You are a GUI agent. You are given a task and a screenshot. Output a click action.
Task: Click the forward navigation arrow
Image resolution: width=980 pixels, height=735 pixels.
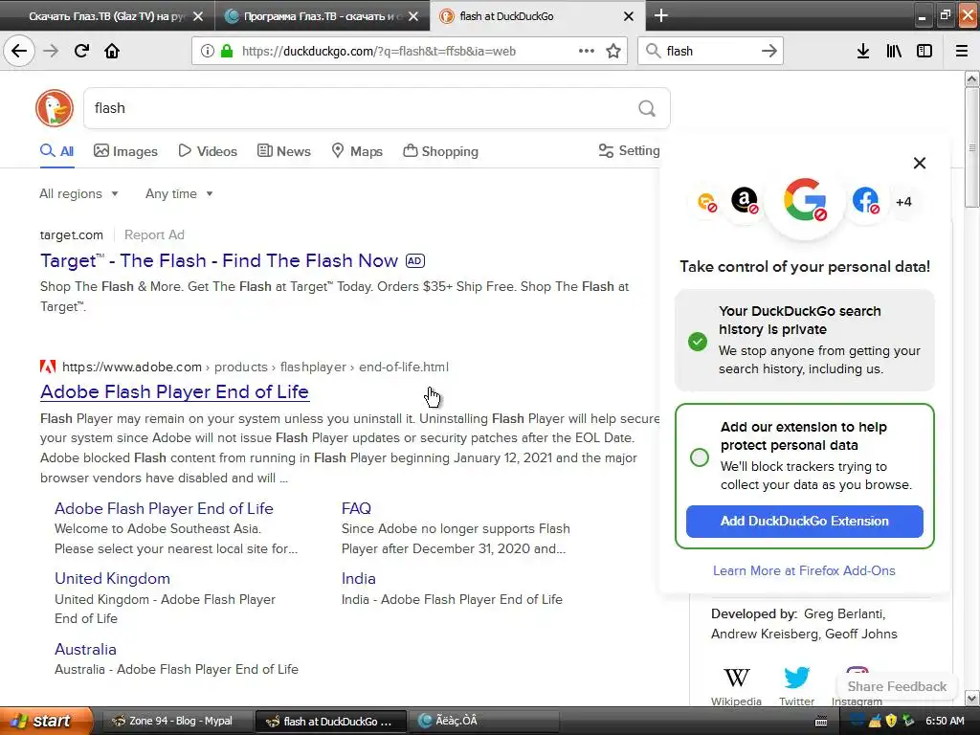51,51
